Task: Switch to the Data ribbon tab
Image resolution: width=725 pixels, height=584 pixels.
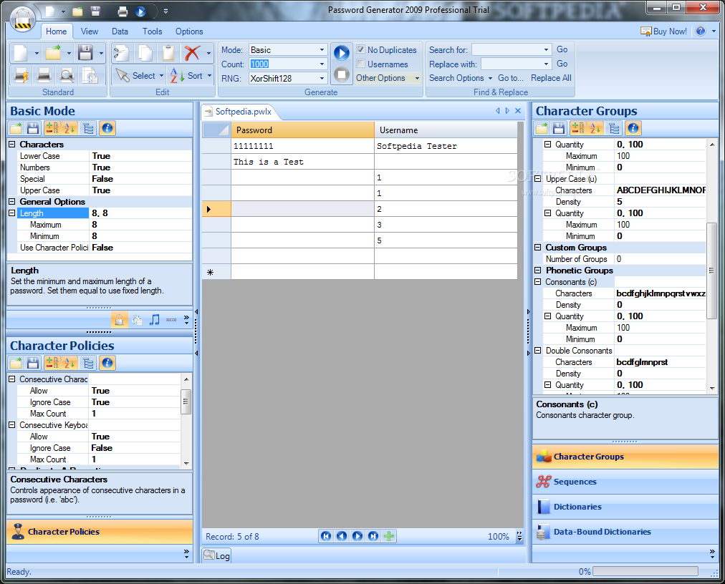Action: [x=120, y=31]
